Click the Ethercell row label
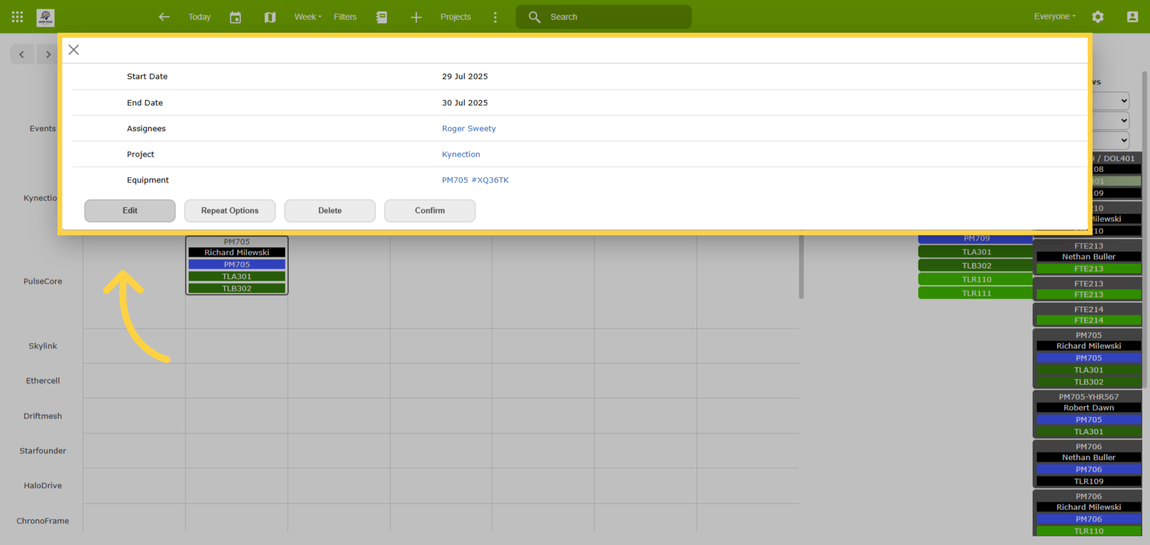Viewport: 1150px width, 545px height. 43,381
